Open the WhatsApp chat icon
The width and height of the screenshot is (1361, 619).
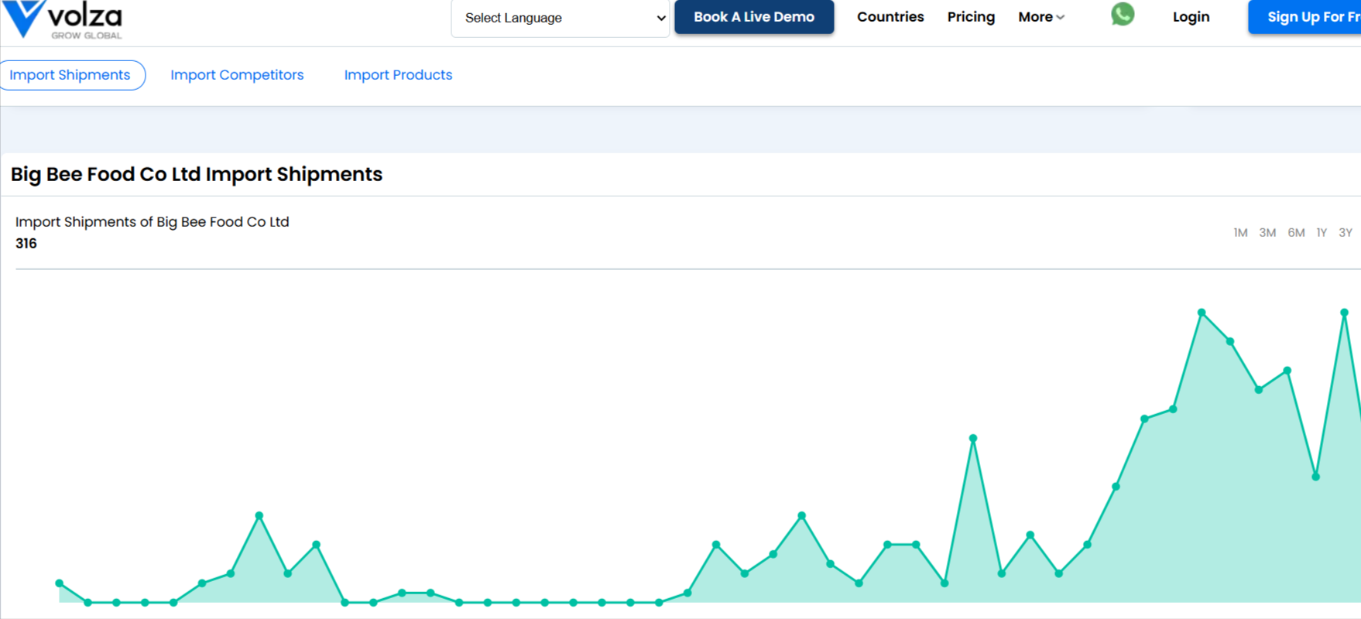coord(1123,15)
